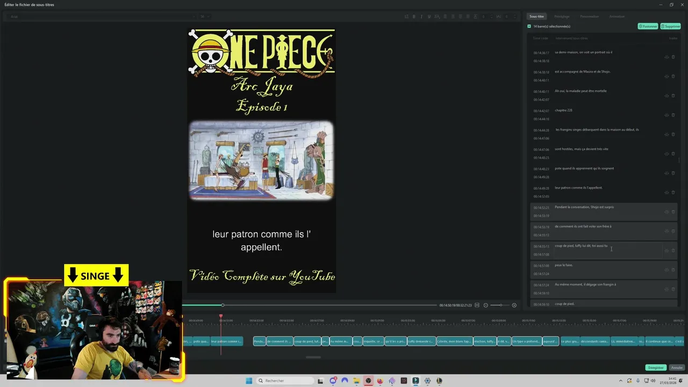
Task: Select subtitle 'chapitre 228' text
Action: pos(563,110)
